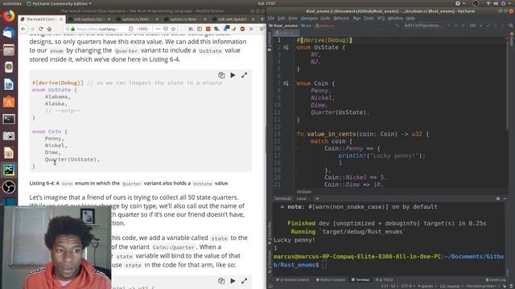The width and height of the screenshot is (515, 289).
Task: Open PyCharm Edit menu
Action: [x=282, y=18]
